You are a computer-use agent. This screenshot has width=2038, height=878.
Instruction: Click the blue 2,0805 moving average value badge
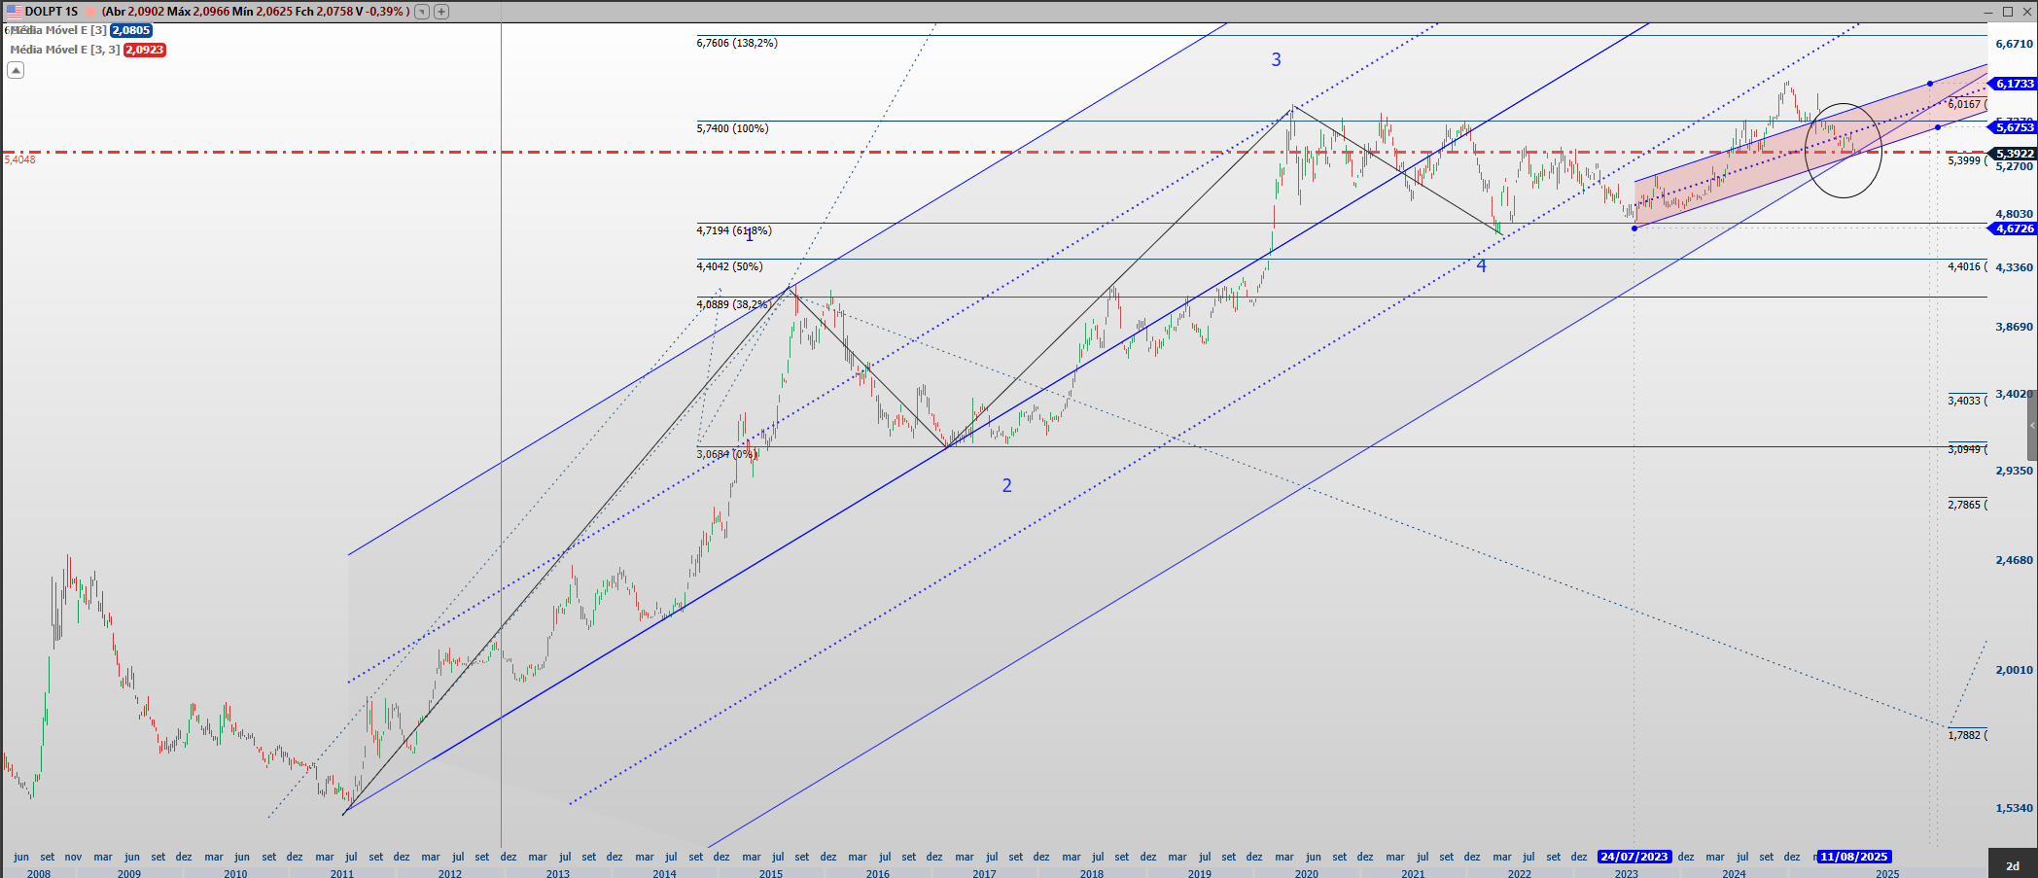131,30
